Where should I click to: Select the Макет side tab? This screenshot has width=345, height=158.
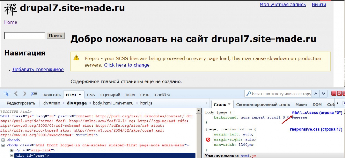point(301,104)
